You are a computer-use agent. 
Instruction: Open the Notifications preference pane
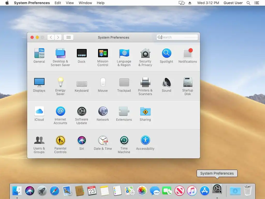click(x=188, y=56)
